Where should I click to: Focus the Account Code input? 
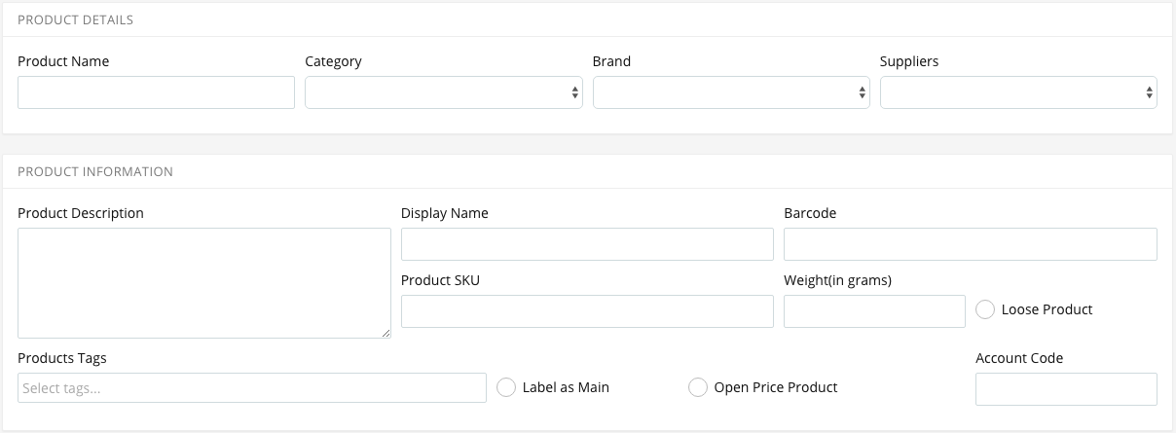point(1066,389)
